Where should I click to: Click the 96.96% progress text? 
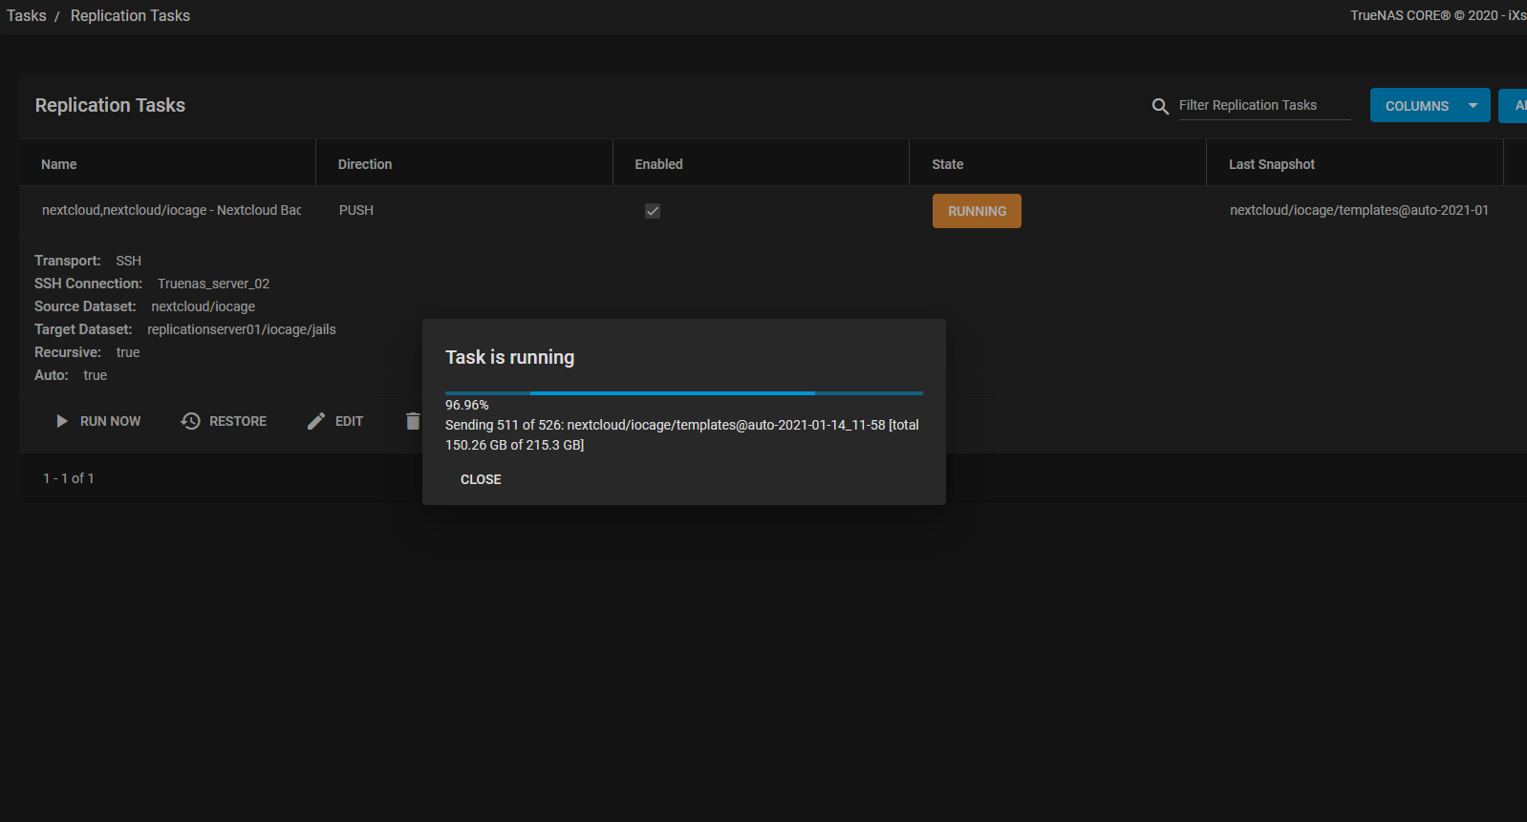point(467,405)
